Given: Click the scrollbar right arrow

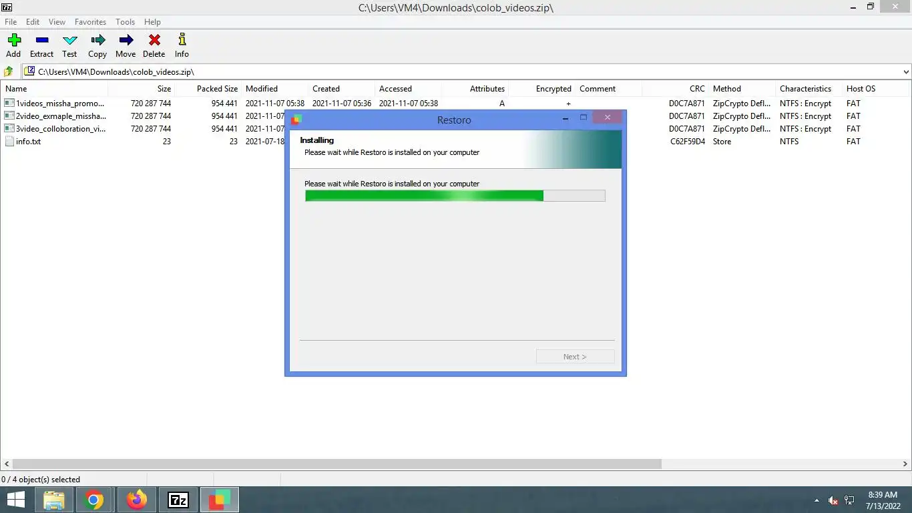Looking at the screenshot, I should [x=906, y=464].
